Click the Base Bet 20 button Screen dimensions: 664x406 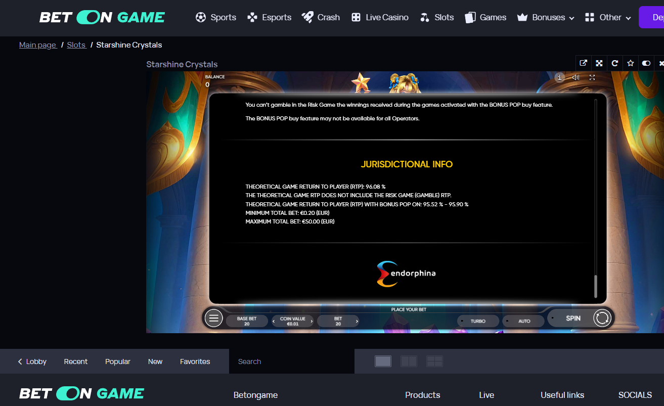click(247, 321)
